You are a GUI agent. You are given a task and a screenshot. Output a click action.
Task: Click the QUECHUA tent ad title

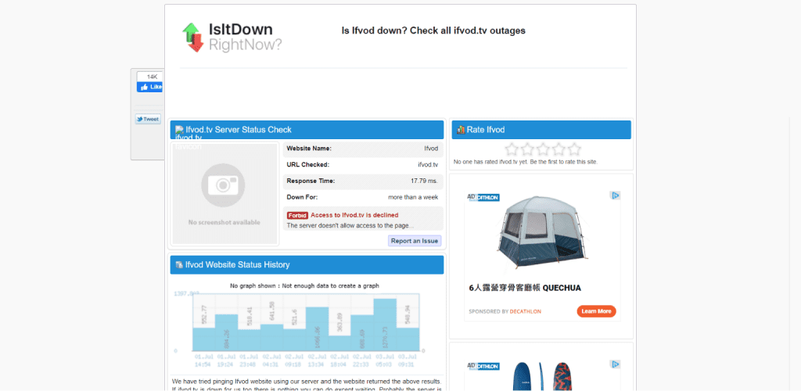click(x=525, y=288)
